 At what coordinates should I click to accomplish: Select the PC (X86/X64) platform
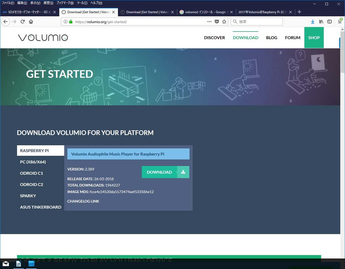[33, 162]
